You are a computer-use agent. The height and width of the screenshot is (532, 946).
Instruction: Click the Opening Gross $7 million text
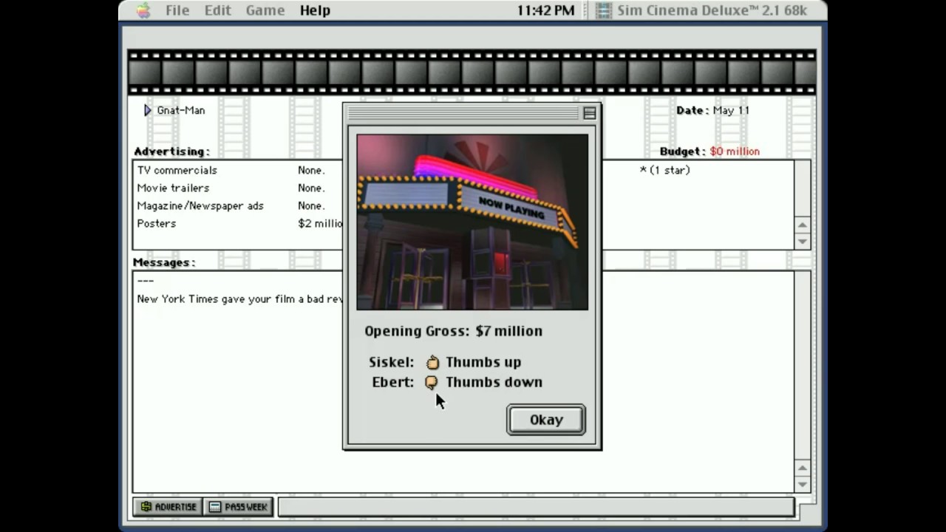453,331
